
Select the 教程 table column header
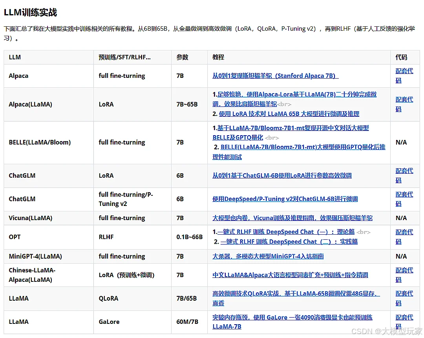coord(217,57)
